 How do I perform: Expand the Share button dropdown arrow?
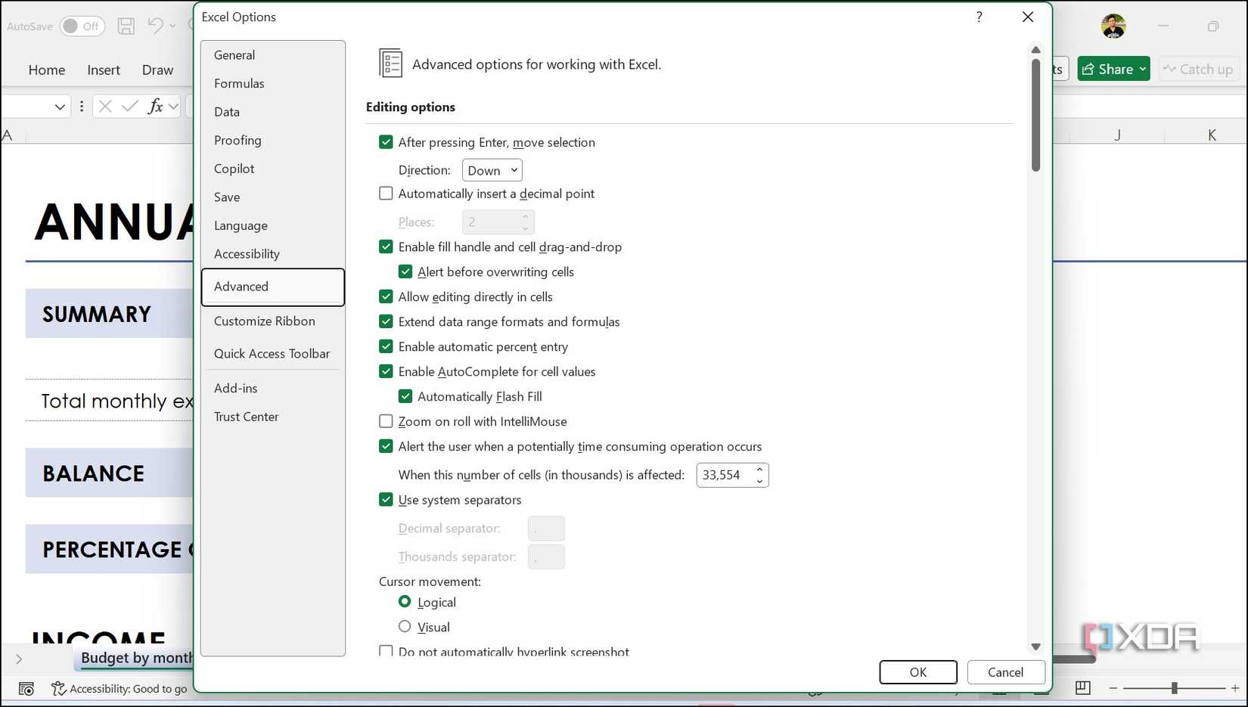pyautogui.click(x=1143, y=69)
